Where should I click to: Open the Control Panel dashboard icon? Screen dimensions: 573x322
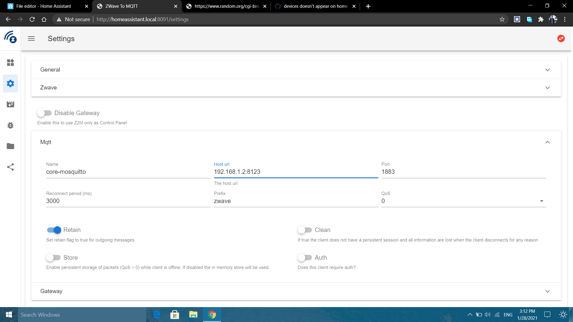pos(10,63)
